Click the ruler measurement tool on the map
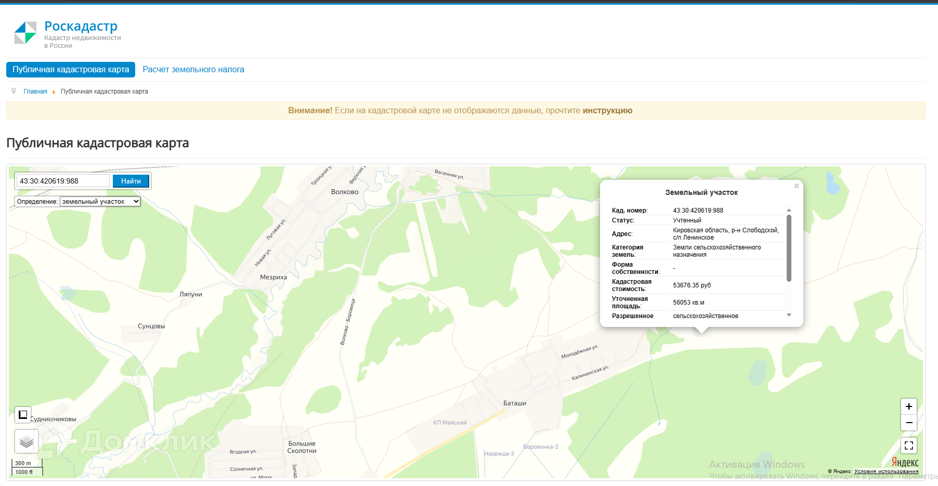This screenshot has width=938, height=486. (x=23, y=415)
